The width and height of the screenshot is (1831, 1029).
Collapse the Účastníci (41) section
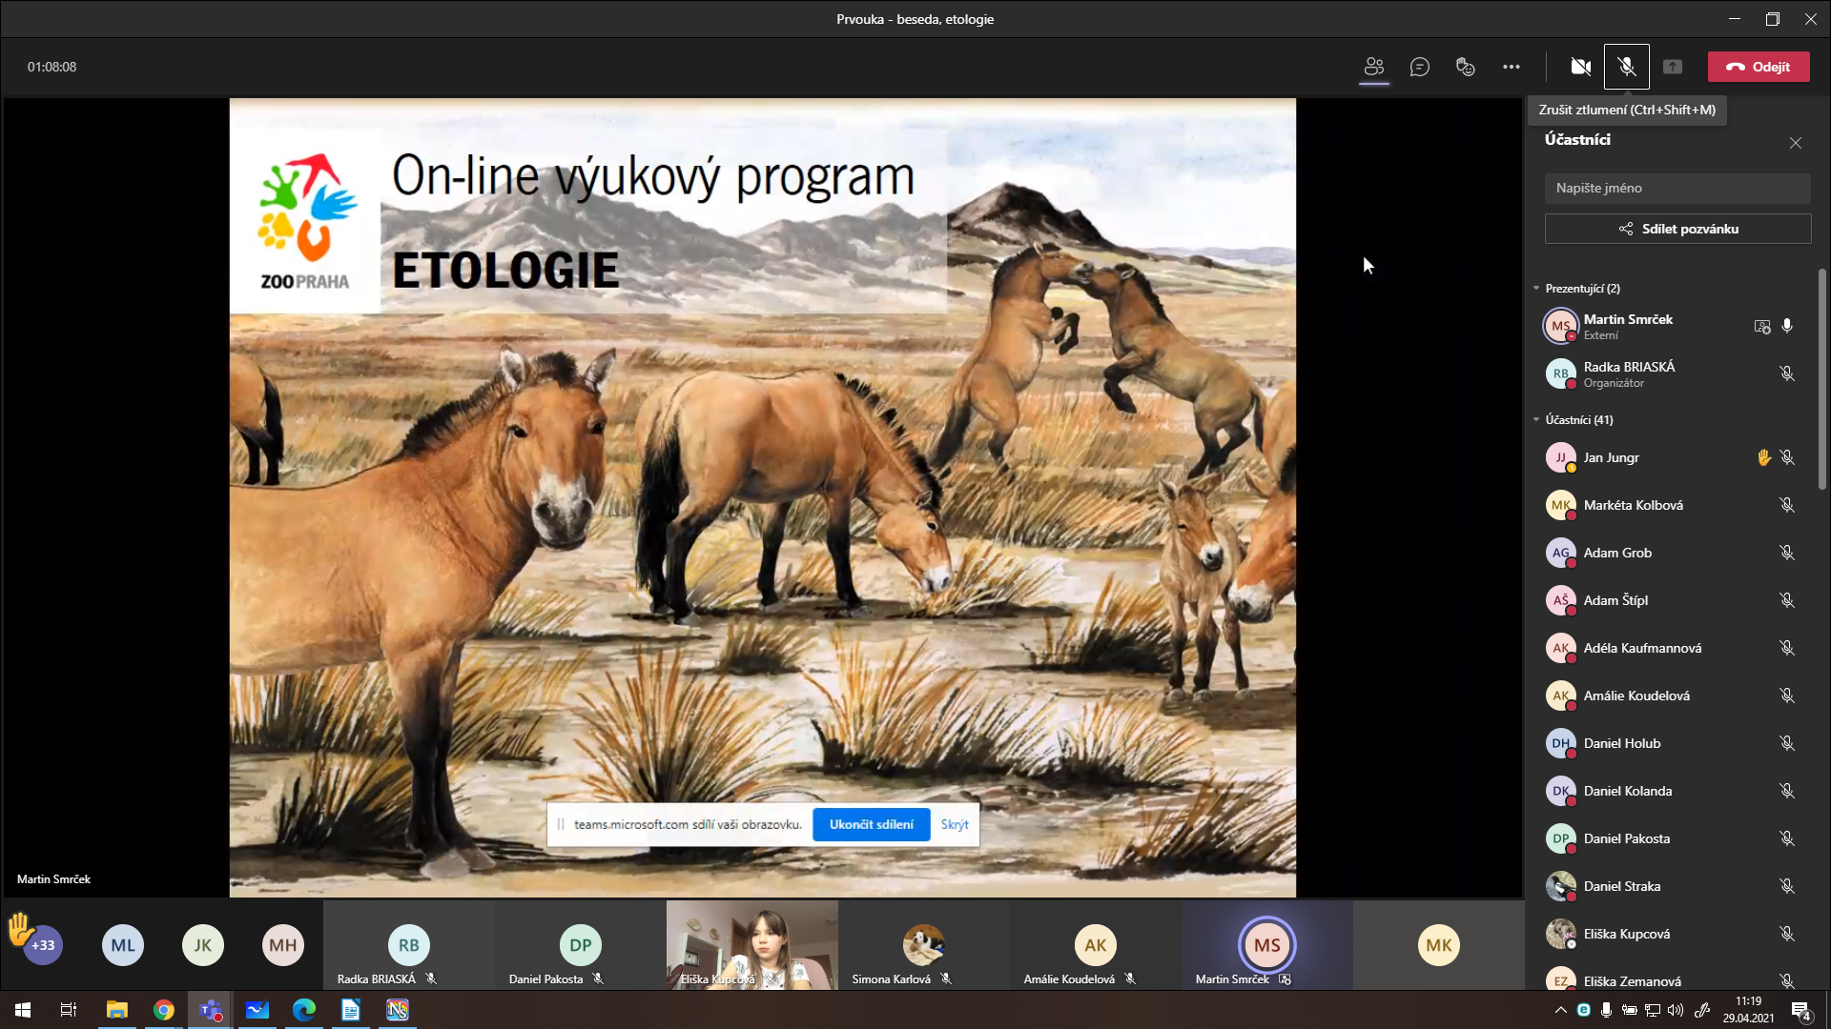coord(1536,419)
